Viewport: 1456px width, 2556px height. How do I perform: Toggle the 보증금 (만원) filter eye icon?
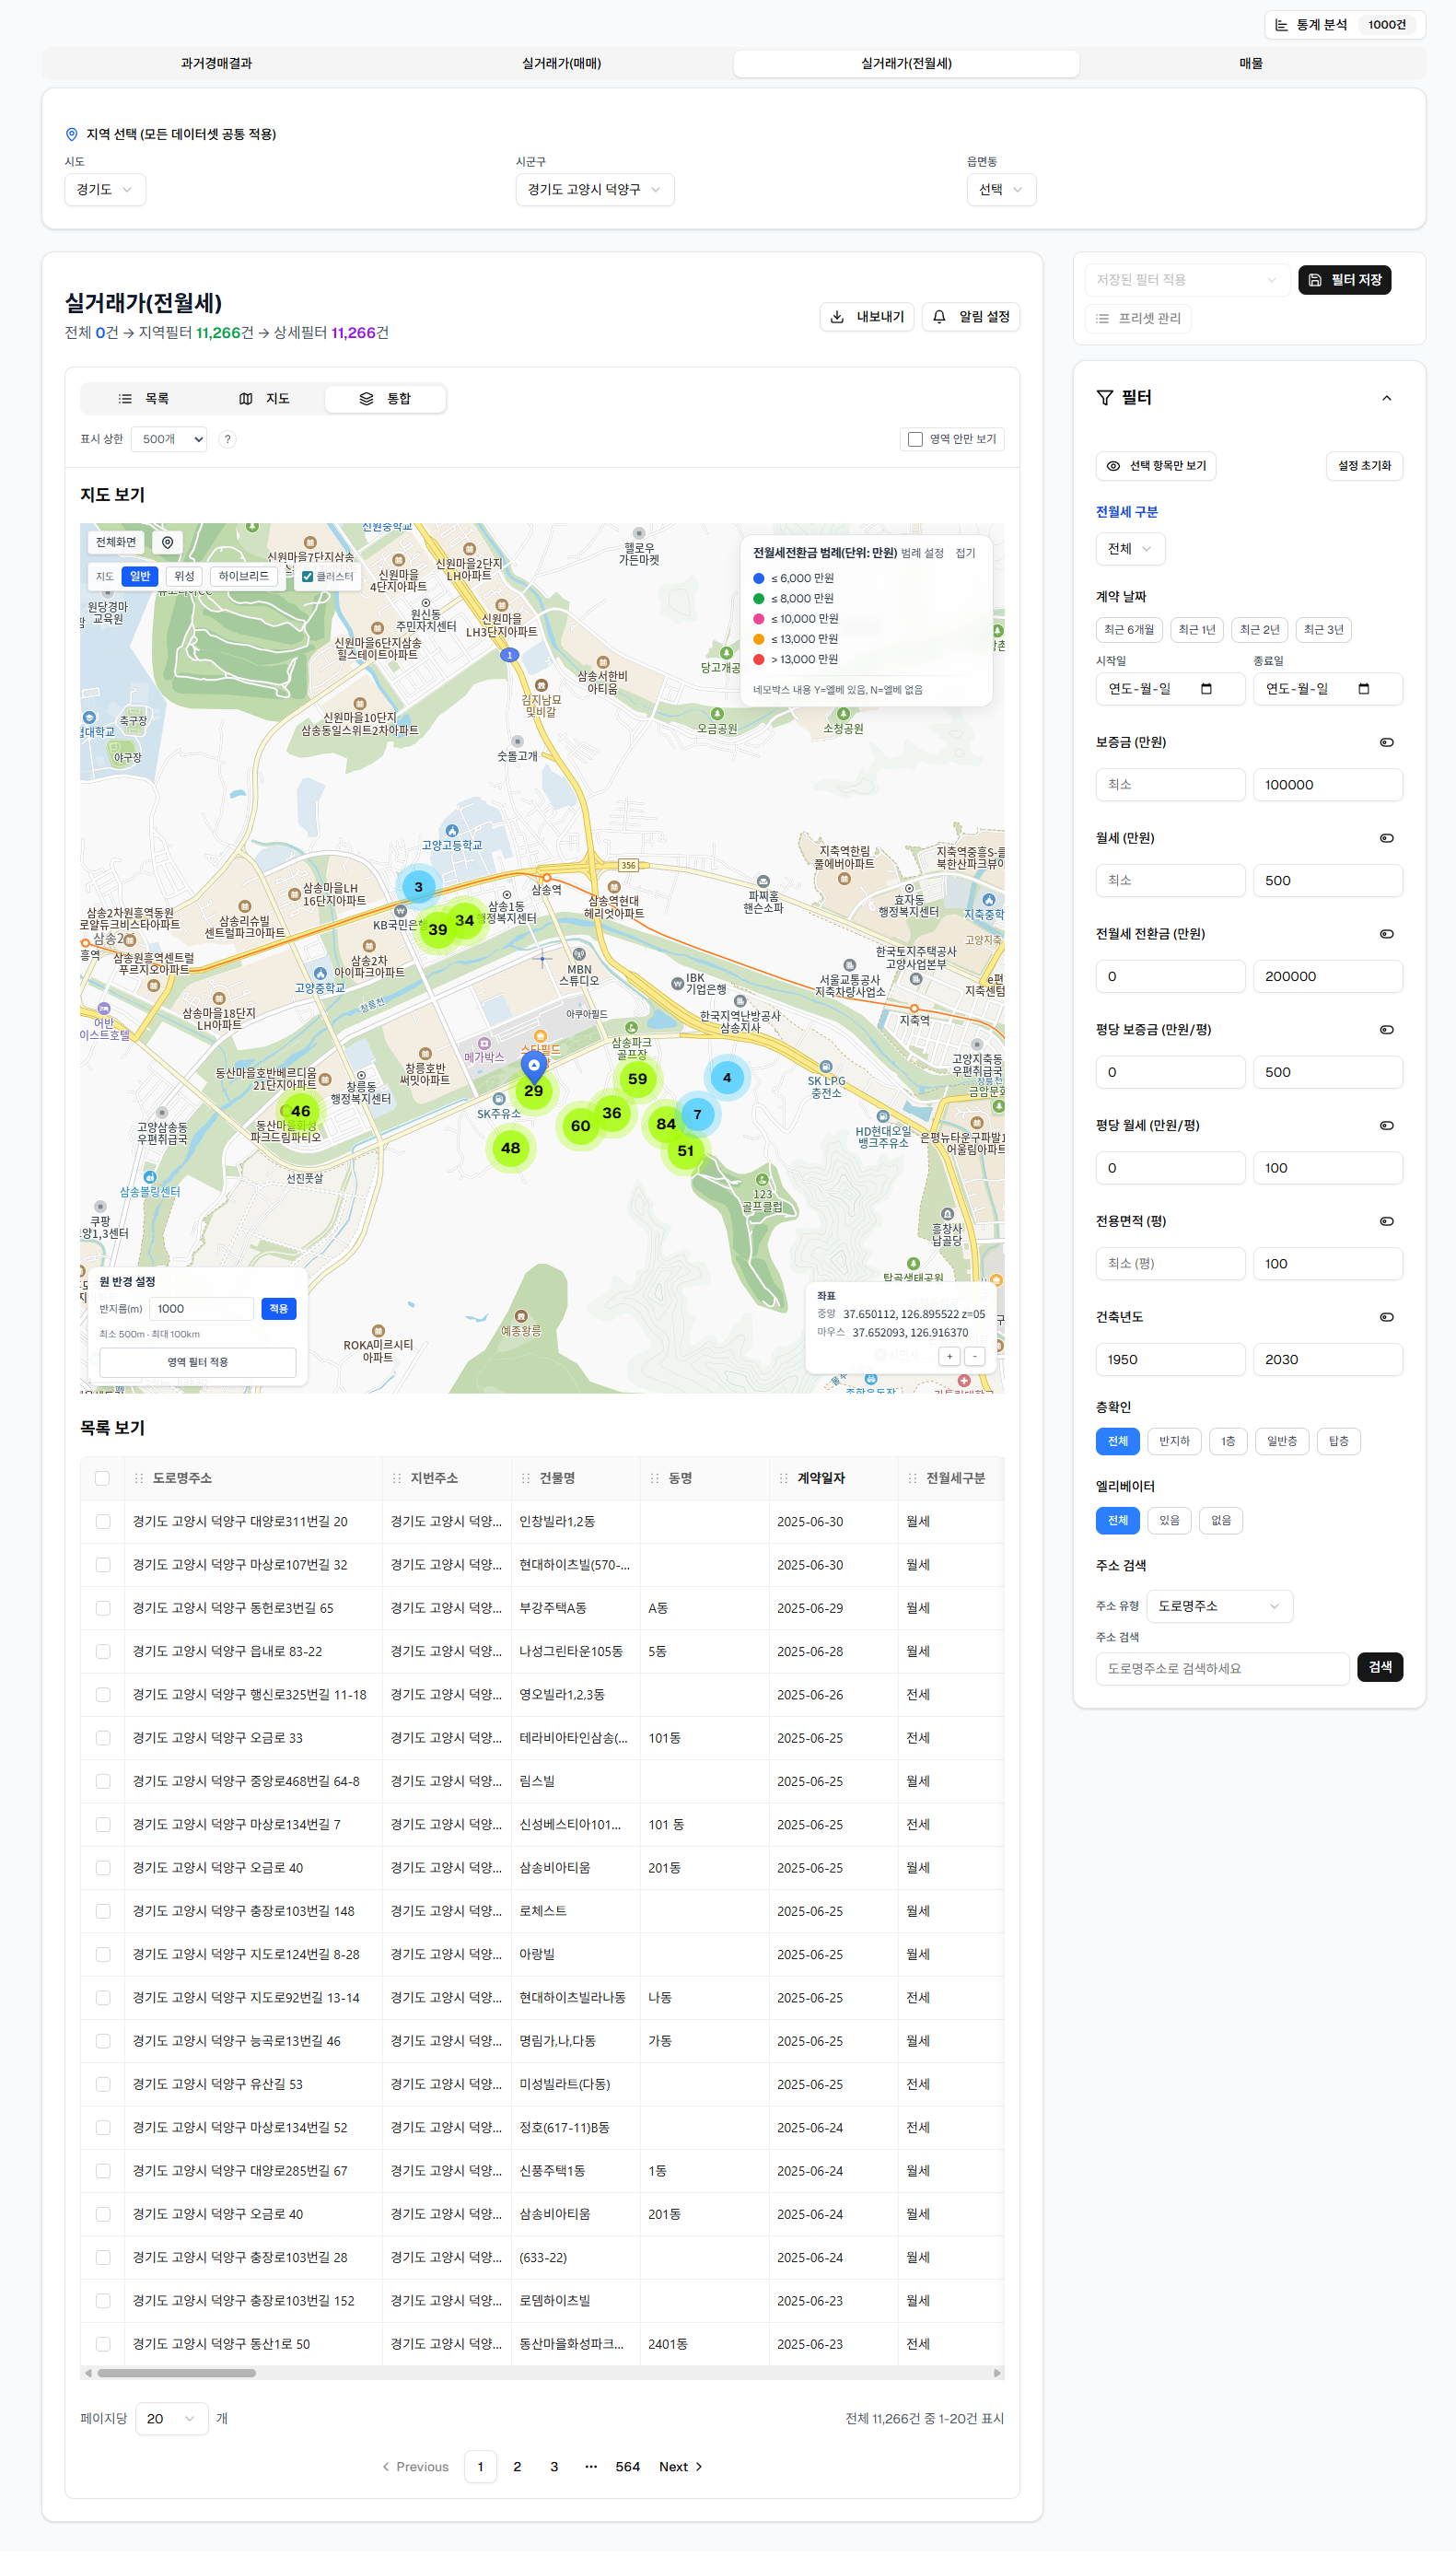pos(1386,742)
